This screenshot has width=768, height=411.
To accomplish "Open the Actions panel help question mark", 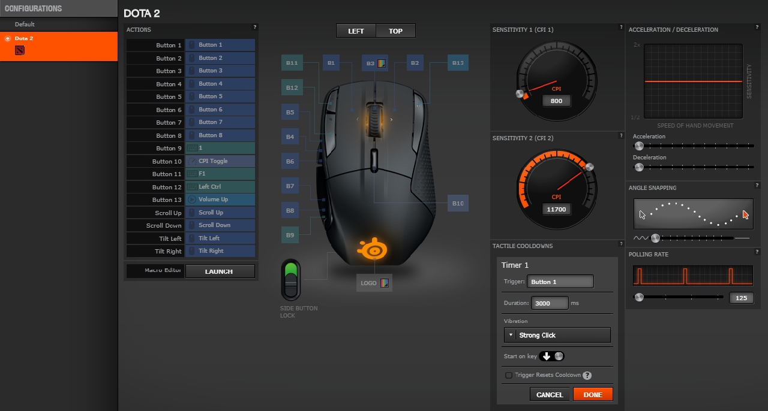I will click(254, 28).
